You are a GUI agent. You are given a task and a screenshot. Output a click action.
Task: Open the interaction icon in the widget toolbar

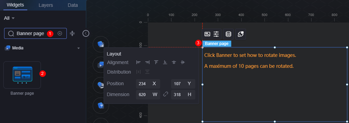(x=241, y=34)
